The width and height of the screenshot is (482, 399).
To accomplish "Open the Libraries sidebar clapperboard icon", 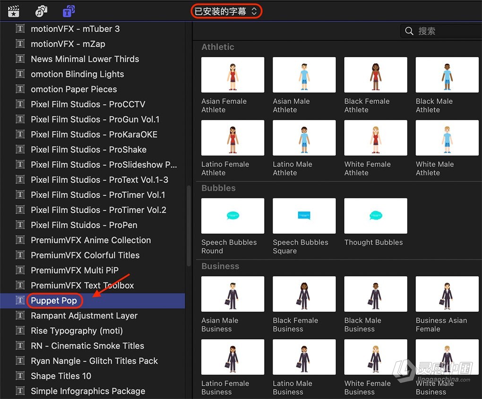I will (14, 11).
